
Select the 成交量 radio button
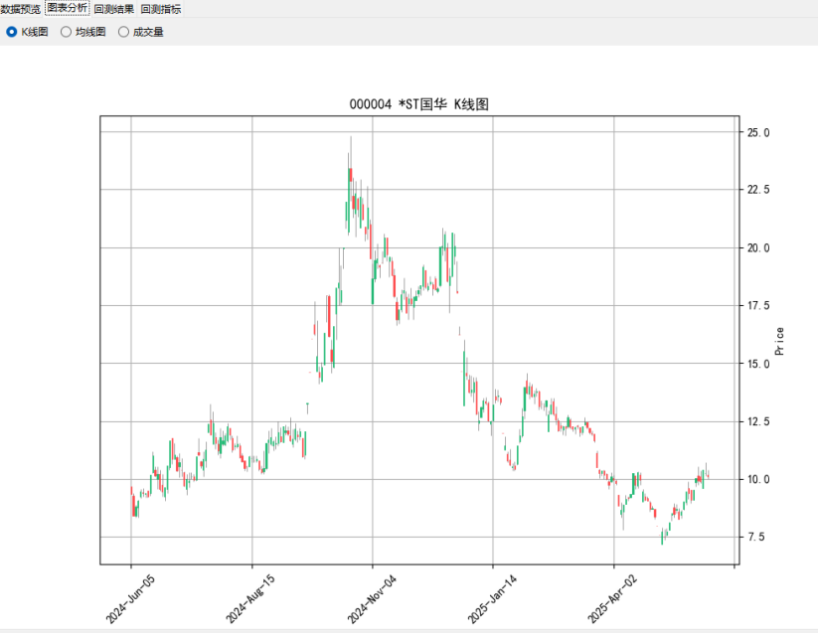pos(141,32)
